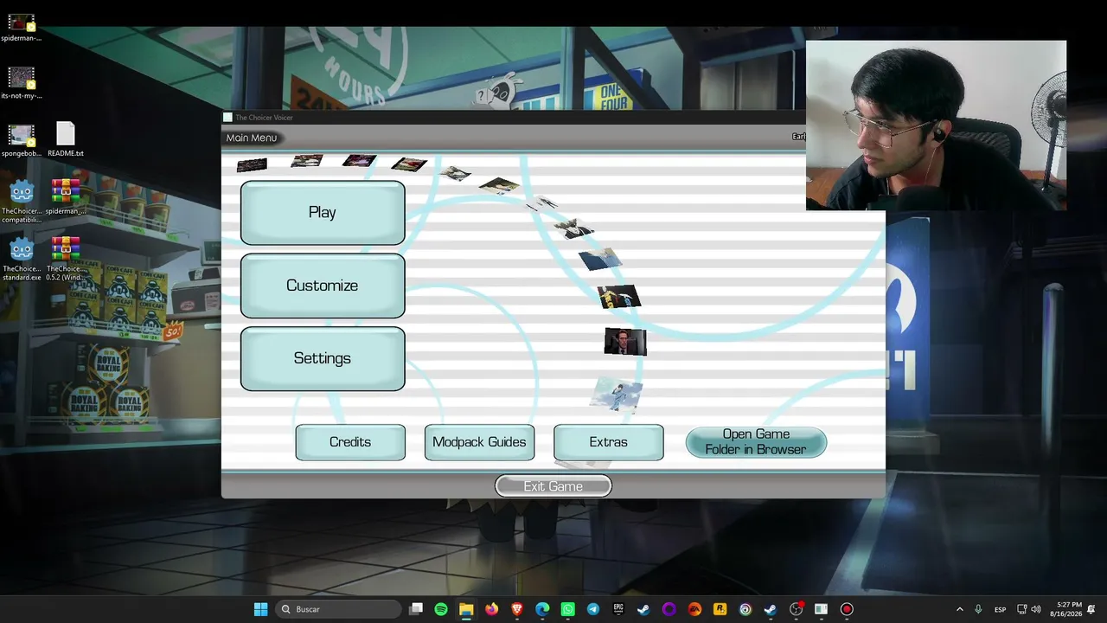Open Task View on the taskbar
1107x623 pixels.
click(416, 609)
